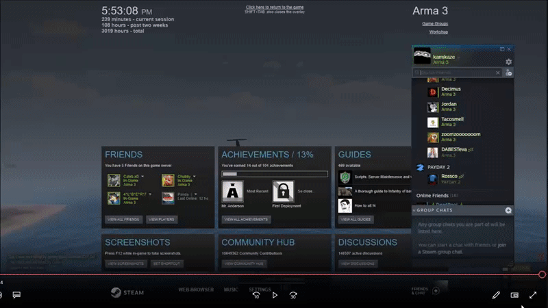Open Web Browser in overlay bar
The width and height of the screenshot is (548, 308).
[196, 290]
